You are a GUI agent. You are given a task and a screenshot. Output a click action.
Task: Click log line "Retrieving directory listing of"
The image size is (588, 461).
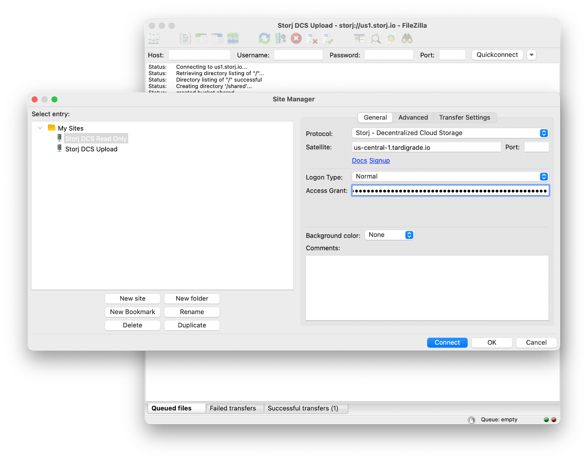click(220, 73)
